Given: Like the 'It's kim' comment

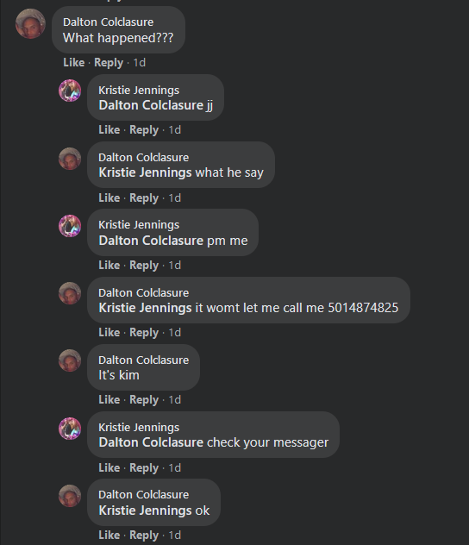Looking at the screenshot, I should click(x=109, y=400).
